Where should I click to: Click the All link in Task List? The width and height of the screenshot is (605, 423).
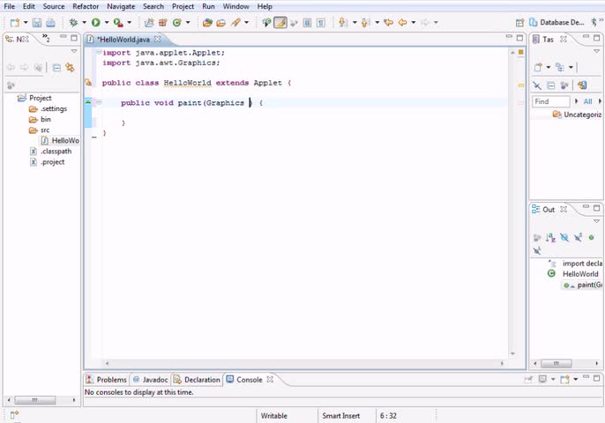pyautogui.click(x=587, y=101)
